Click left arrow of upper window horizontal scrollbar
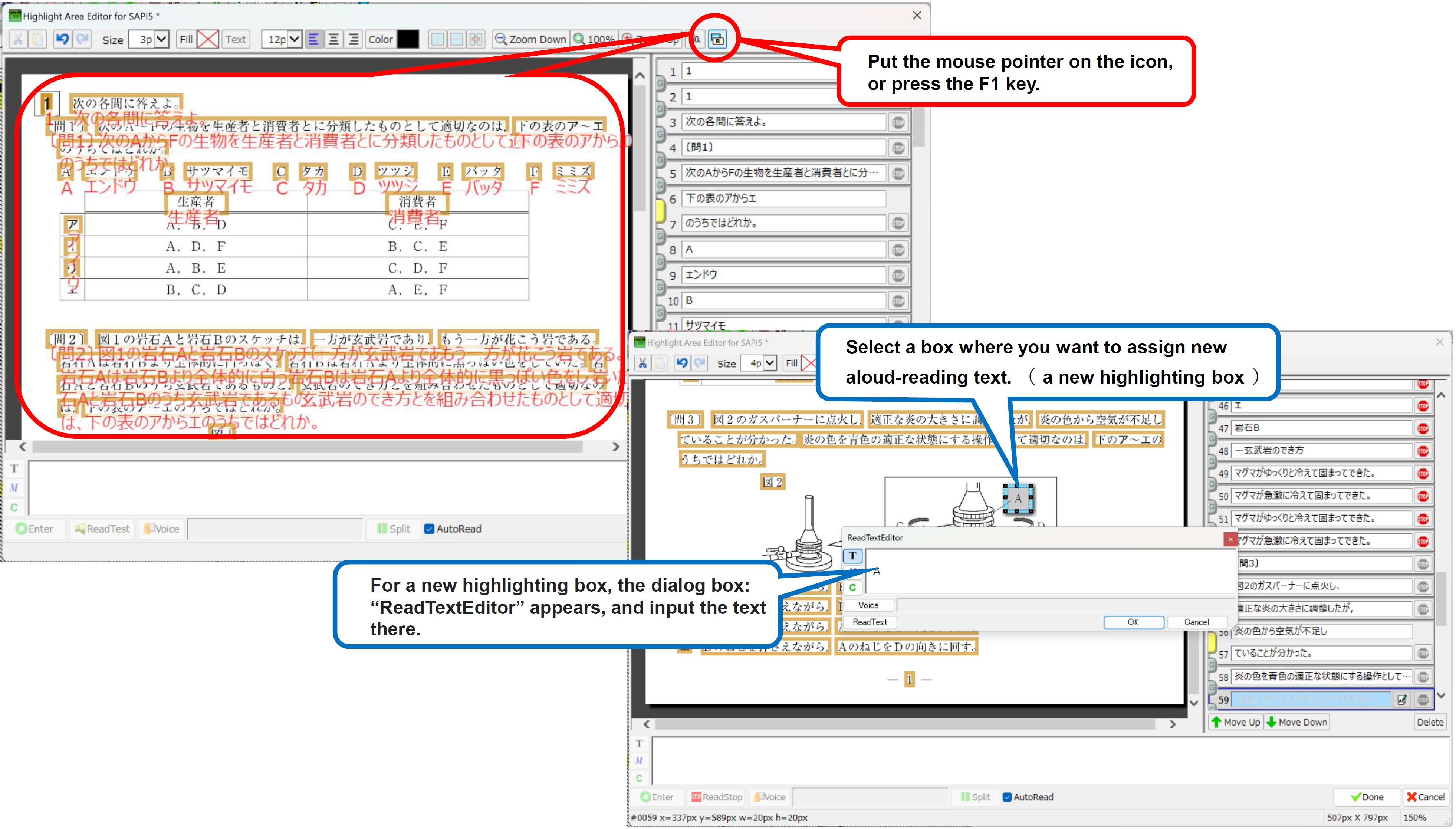1456x829 pixels. pyautogui.click(x=23, y=447)
